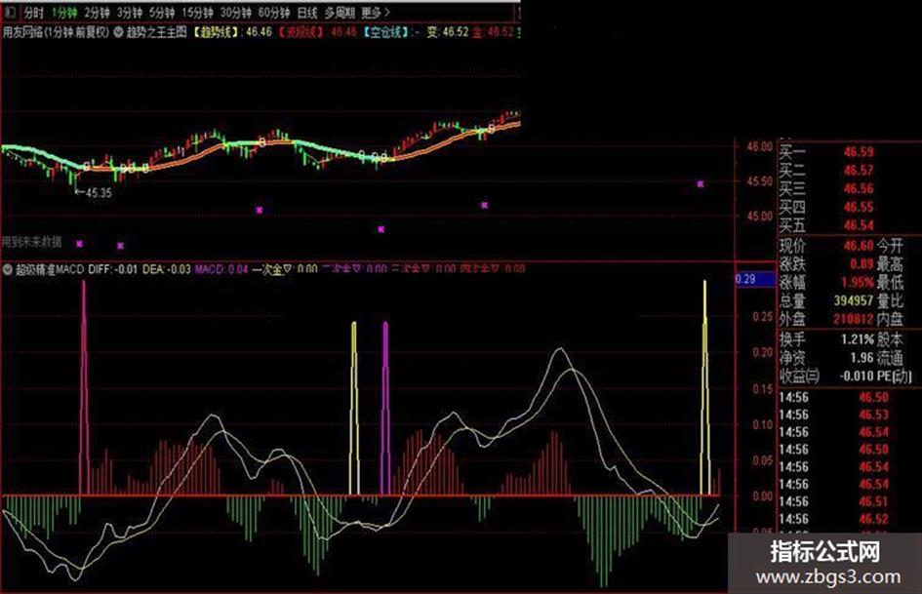
Task: Click the 【趋势线】 legend label
Action: pos(216,32)
